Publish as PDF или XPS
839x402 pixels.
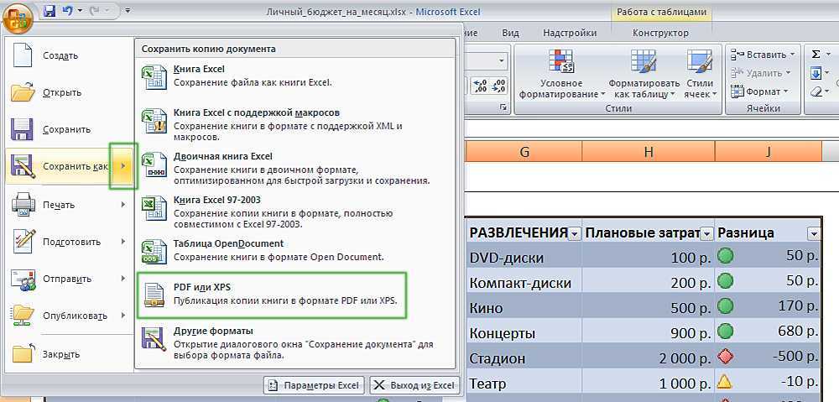(x=272, y=295)
